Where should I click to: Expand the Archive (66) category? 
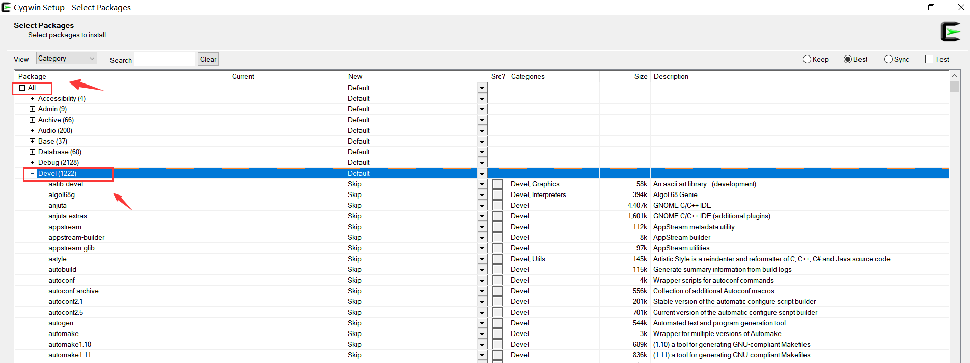[32, 120]
